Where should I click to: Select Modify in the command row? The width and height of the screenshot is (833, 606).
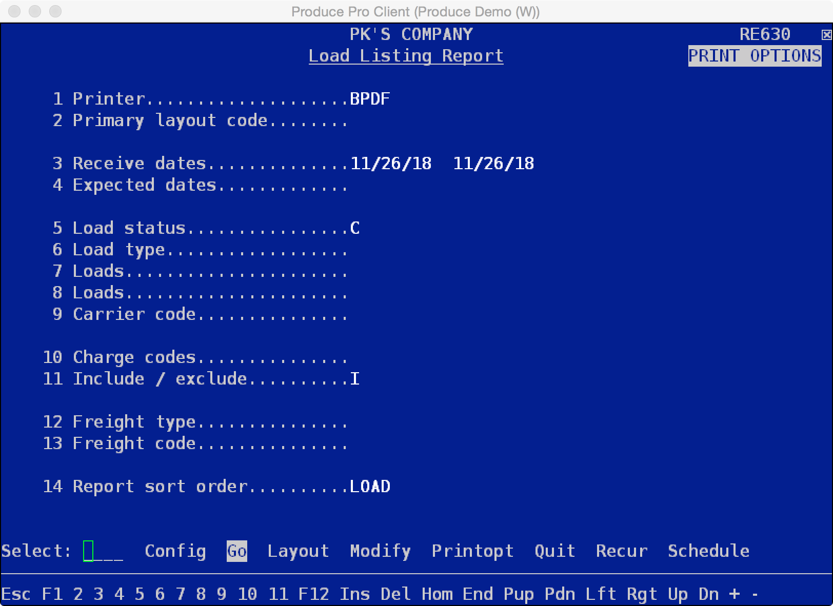(x=380, y=551)
